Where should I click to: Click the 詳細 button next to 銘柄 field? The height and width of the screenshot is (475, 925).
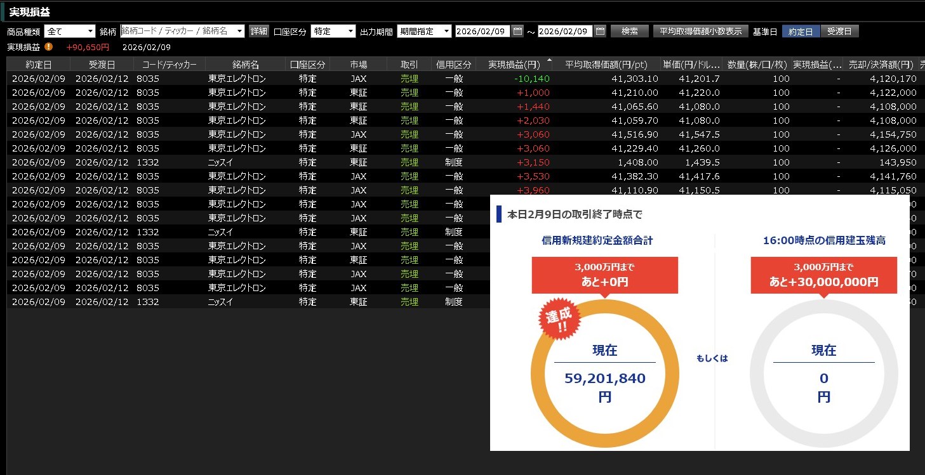258,31
